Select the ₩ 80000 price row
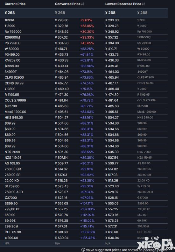Image resolution: width=175 pixels, height=252 pixels. click(x=84, y=49)
